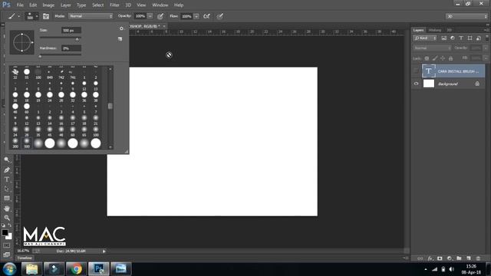Image resolution: width=491 pixels, height=276 pixels.
Task: Open layer blend mode dropdown Normal
Action: tap(432, 48)
